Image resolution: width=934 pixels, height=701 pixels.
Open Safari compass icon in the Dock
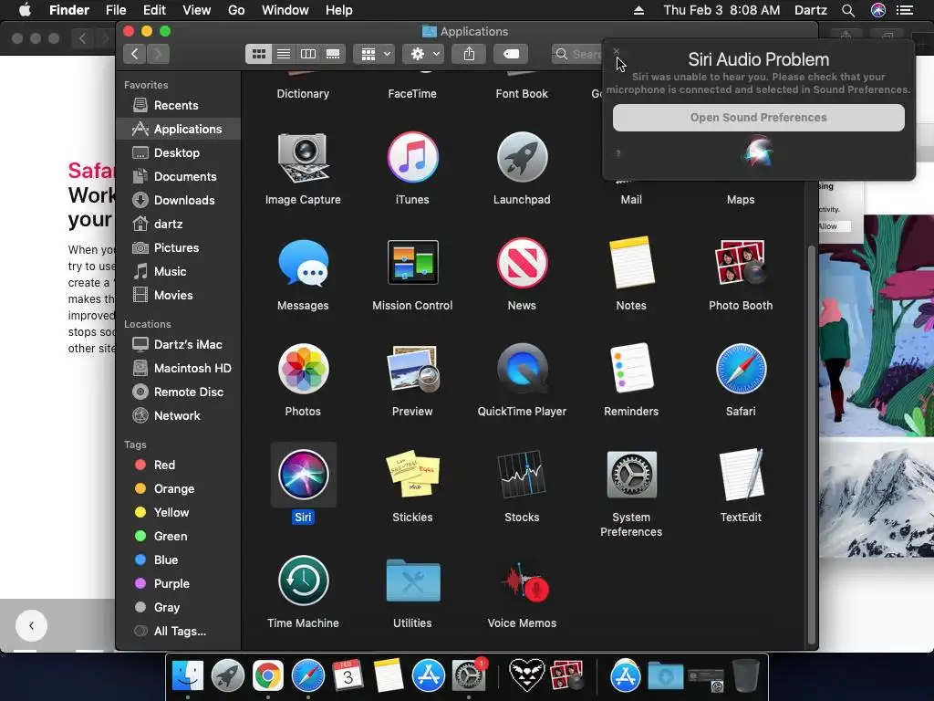(308, 676)
